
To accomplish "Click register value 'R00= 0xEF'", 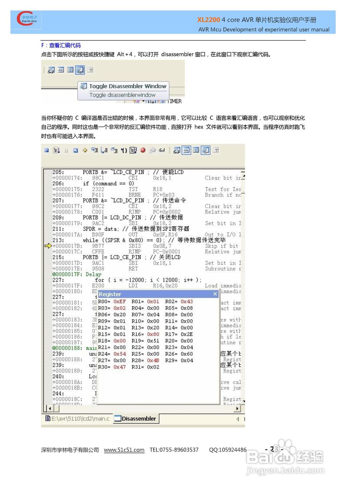I will pyautogui.click(x=112, y=302).
